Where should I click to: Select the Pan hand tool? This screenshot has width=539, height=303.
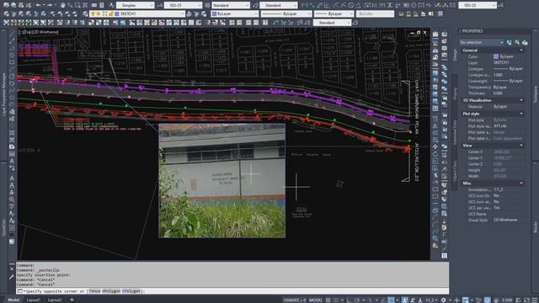coord(62,5)
